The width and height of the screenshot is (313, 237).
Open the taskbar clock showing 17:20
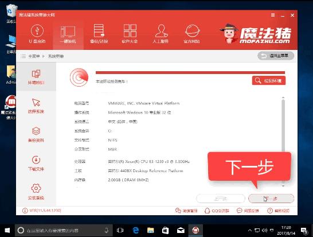pos(286,231)
